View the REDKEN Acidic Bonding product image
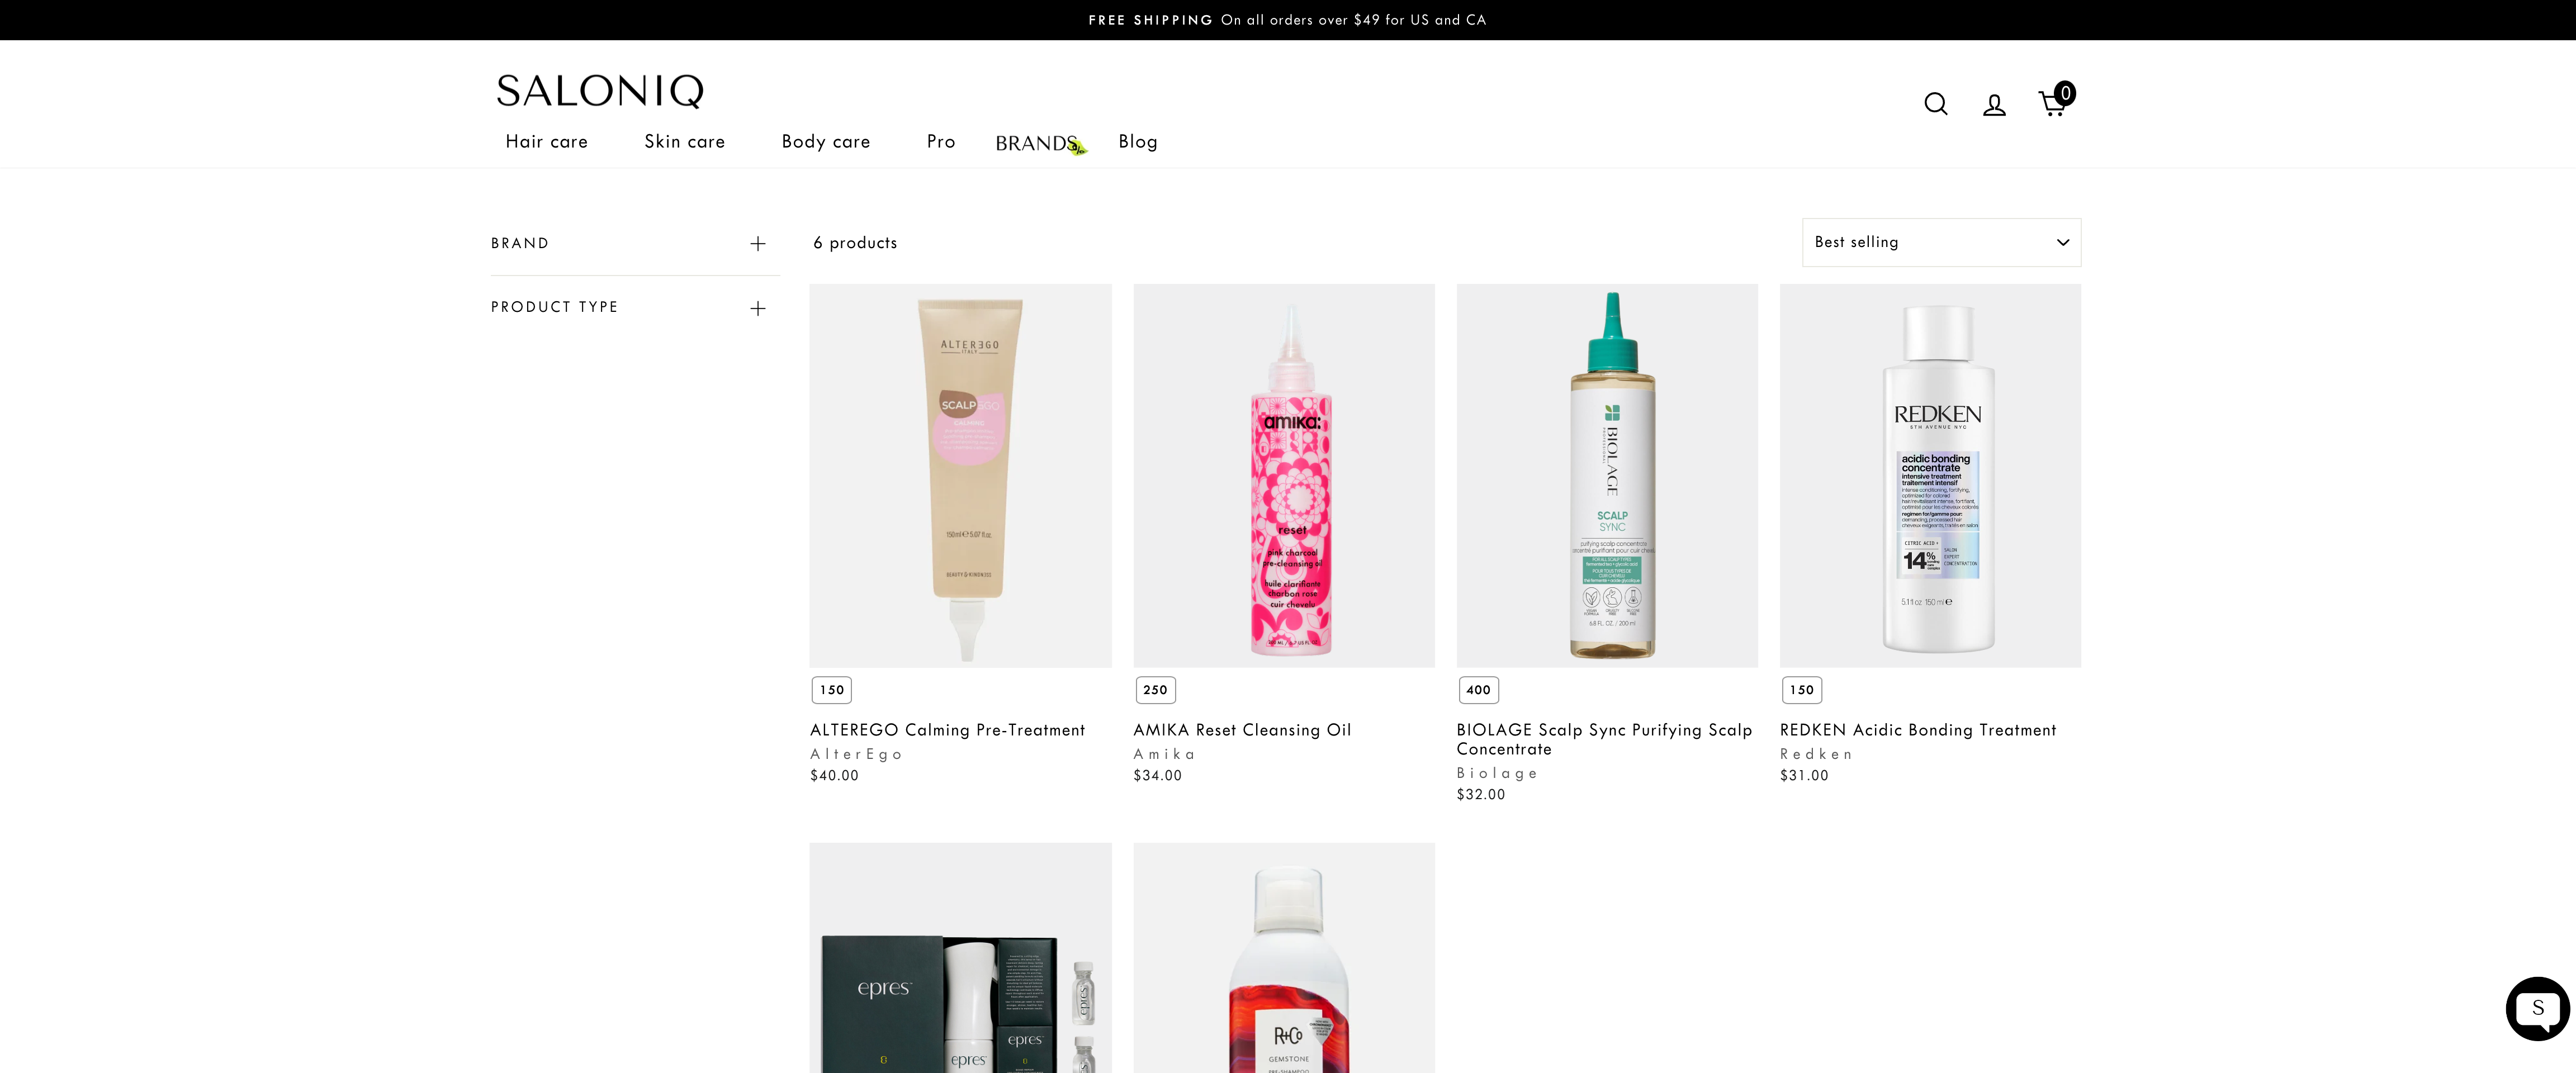The height and width of the screenshot is (1073, 2576). point(1930,476)
